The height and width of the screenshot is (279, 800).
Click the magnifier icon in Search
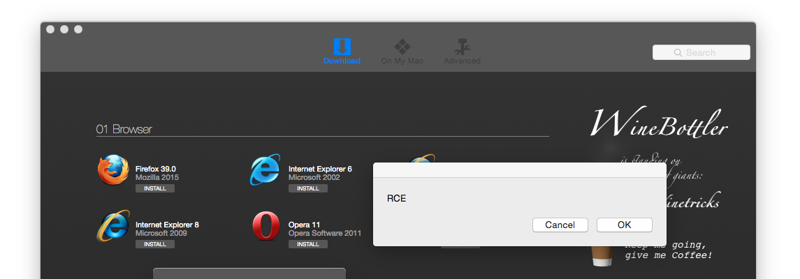[678, 52]
